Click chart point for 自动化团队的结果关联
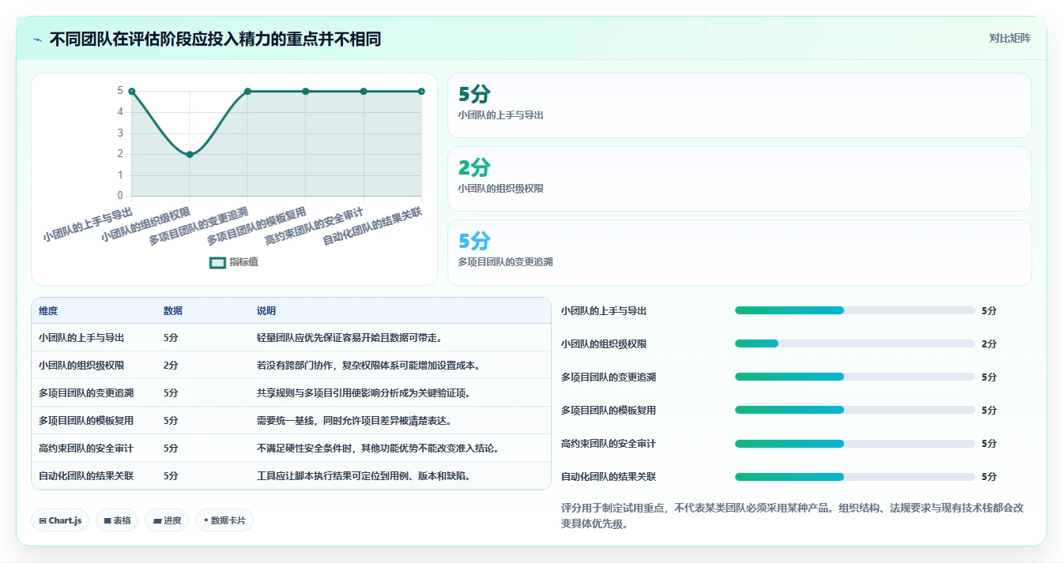Image resolution: width=1063 pixels, height=563 pixels. pyautogui.click(x=421, y=92)
